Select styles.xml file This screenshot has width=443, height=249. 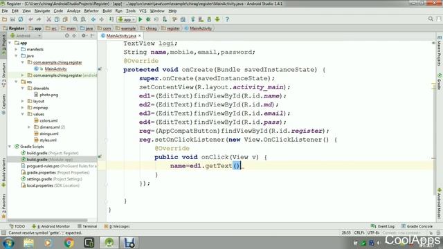[48, 140]
